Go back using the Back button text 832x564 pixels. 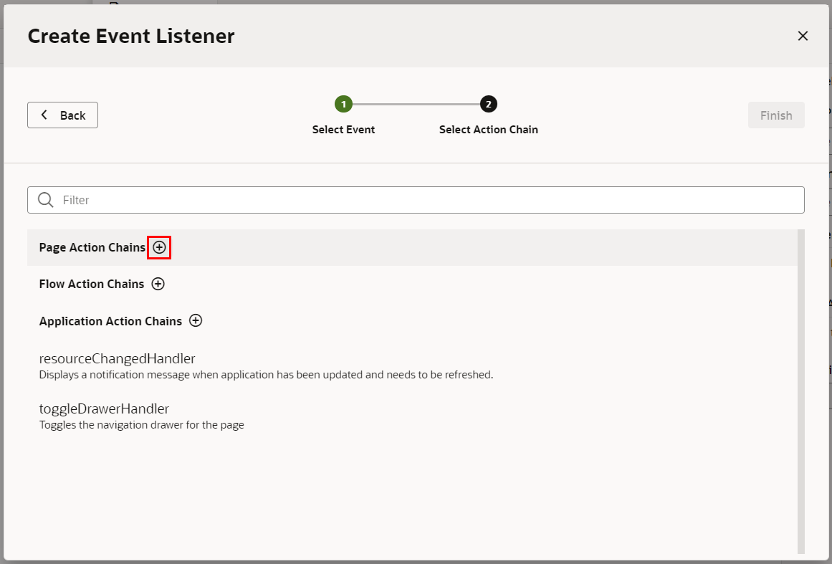pos(72,115)
